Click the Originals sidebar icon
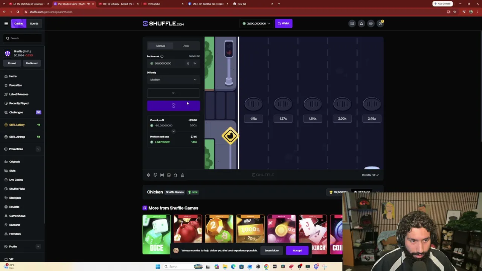Viewport: 482px width, 271px height. point(6,161)
